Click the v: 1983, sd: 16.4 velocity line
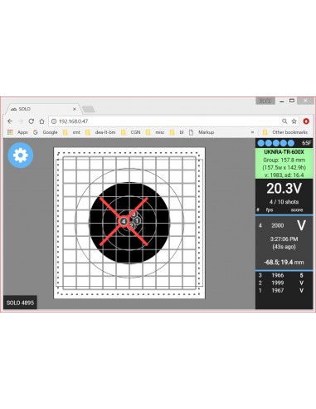The width and height of the screenshot is (316, 409). point(284,175)
